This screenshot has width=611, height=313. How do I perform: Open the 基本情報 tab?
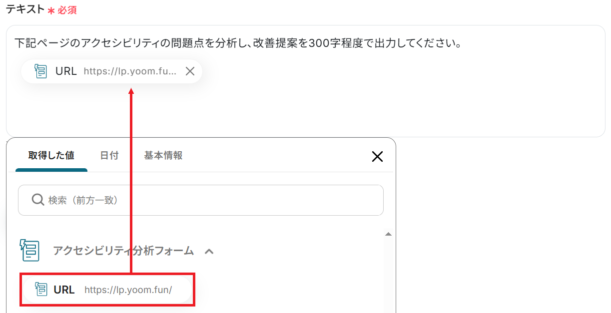(163, 155)
